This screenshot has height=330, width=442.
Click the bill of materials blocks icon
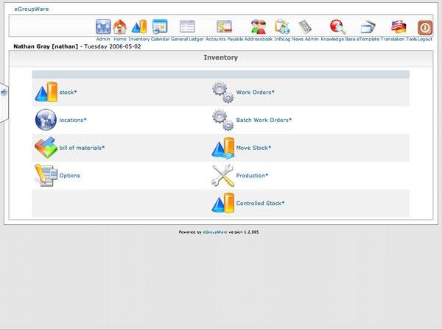tap(46, 148)
